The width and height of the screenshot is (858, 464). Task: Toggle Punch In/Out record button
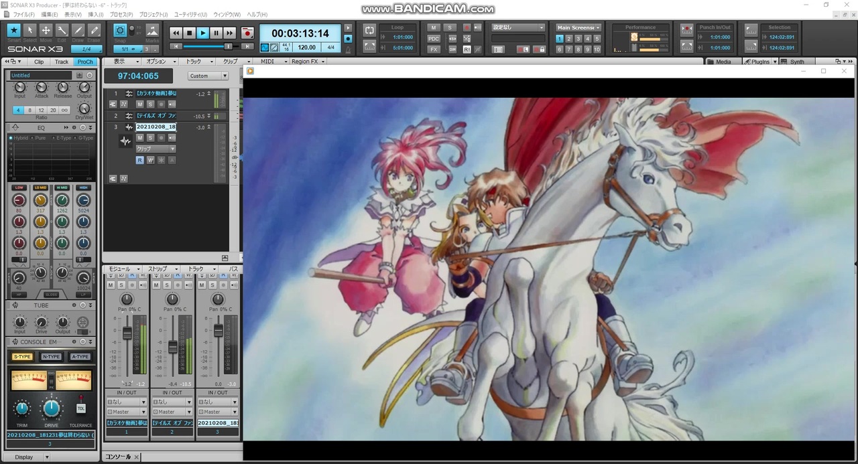[686, 30]
